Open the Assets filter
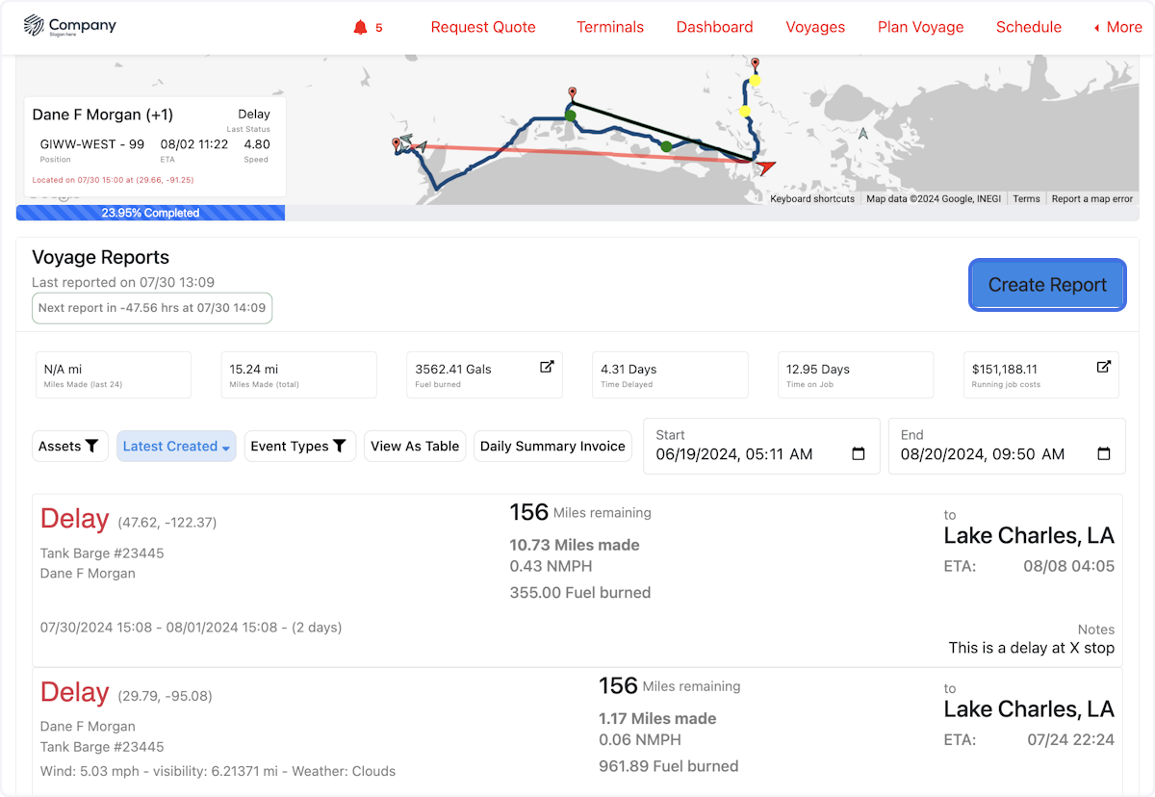The width and height of the screenshot is (1155, 797). [69, 446]
